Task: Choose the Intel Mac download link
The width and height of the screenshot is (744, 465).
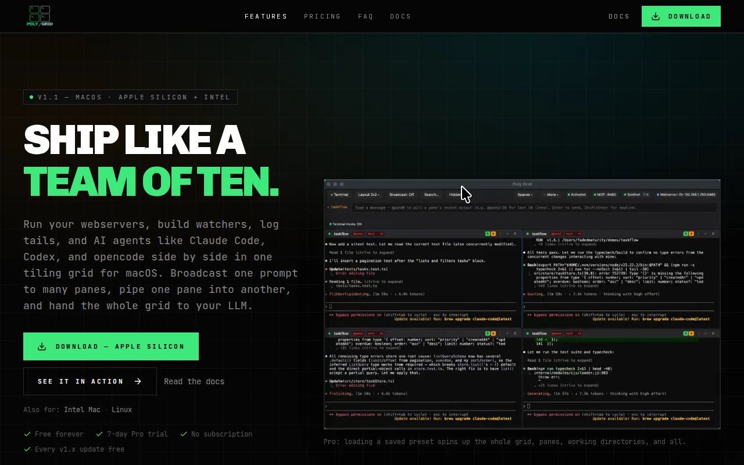Action: coord(82,410)
